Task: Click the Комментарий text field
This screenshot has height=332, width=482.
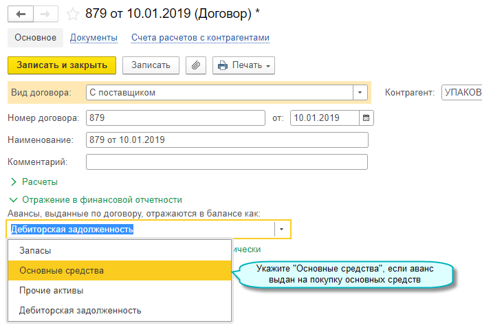Action: pos(227,162)
